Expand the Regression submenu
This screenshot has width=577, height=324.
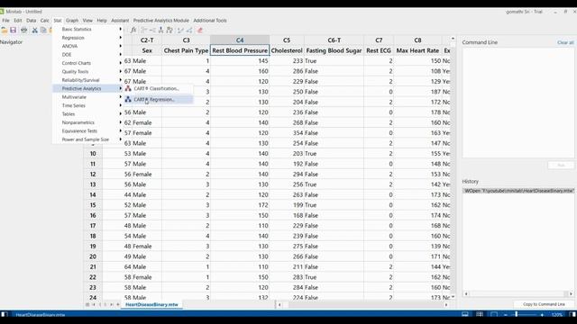[x=87, y=38]
